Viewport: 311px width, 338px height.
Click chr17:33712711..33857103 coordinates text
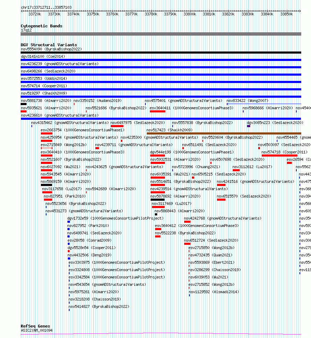click(x=46, y=7)
